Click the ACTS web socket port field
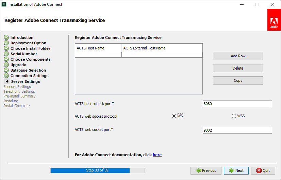This screenshot has height=180, width=281. coord(237,130)
